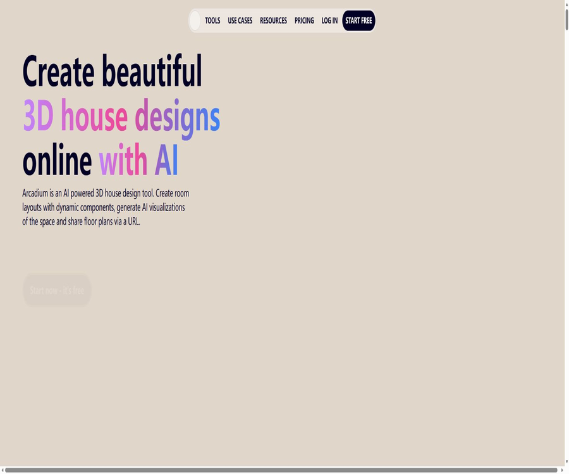569x474 pixels.
Task: Click the vertical scrollbar down arrow
Action: (x=566, y=462)
